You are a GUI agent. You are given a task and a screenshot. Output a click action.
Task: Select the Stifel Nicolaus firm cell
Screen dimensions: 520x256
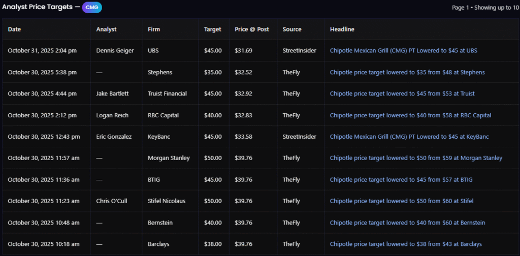pos(167,201)
